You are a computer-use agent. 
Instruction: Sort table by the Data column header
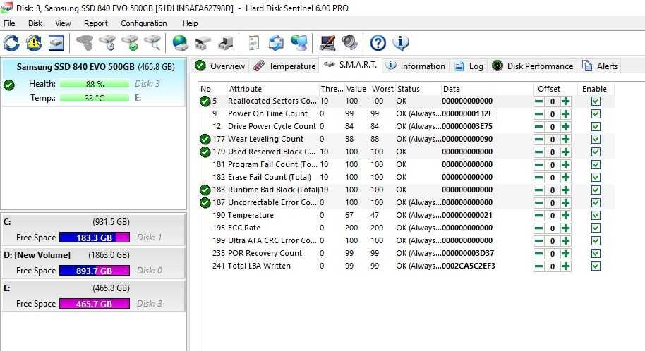[x=487, y=89]
